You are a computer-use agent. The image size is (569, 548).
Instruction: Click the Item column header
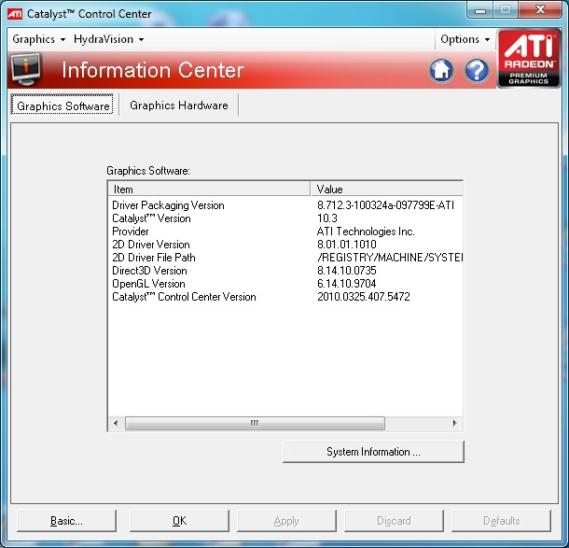click(x=209, y=190)
